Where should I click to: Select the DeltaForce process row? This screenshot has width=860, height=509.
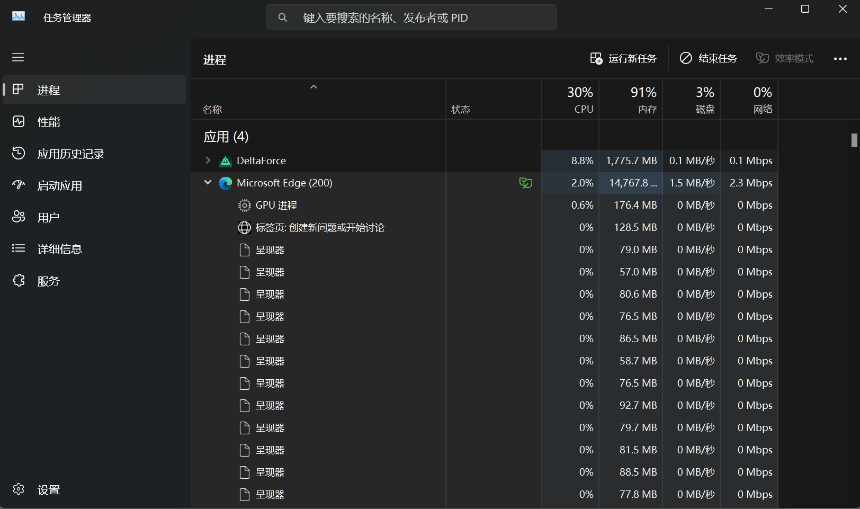point(484,160)
